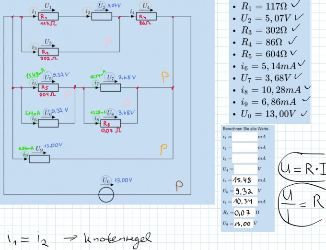Select the R8 field containing 0,07
Viewport: 326px width, 250px height.
244,213
